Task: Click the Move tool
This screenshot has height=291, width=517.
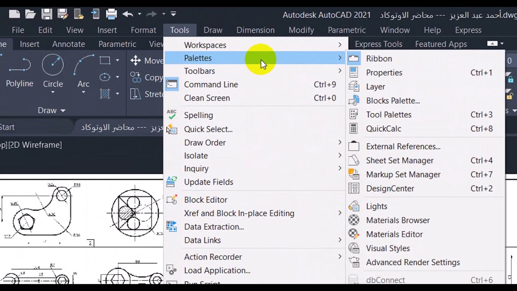Action: (147, 61)
